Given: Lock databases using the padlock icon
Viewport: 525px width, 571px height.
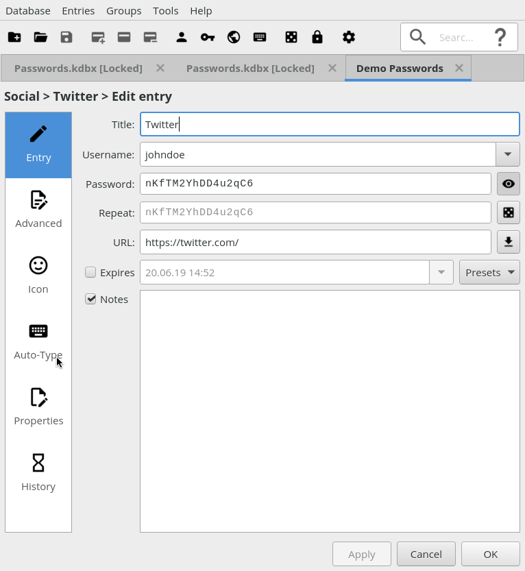Looking at the screenshot, I should pyautogui.click(x=317, y=37).
